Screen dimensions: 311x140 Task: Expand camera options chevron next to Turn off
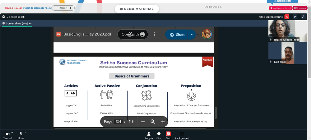(12, 133)
